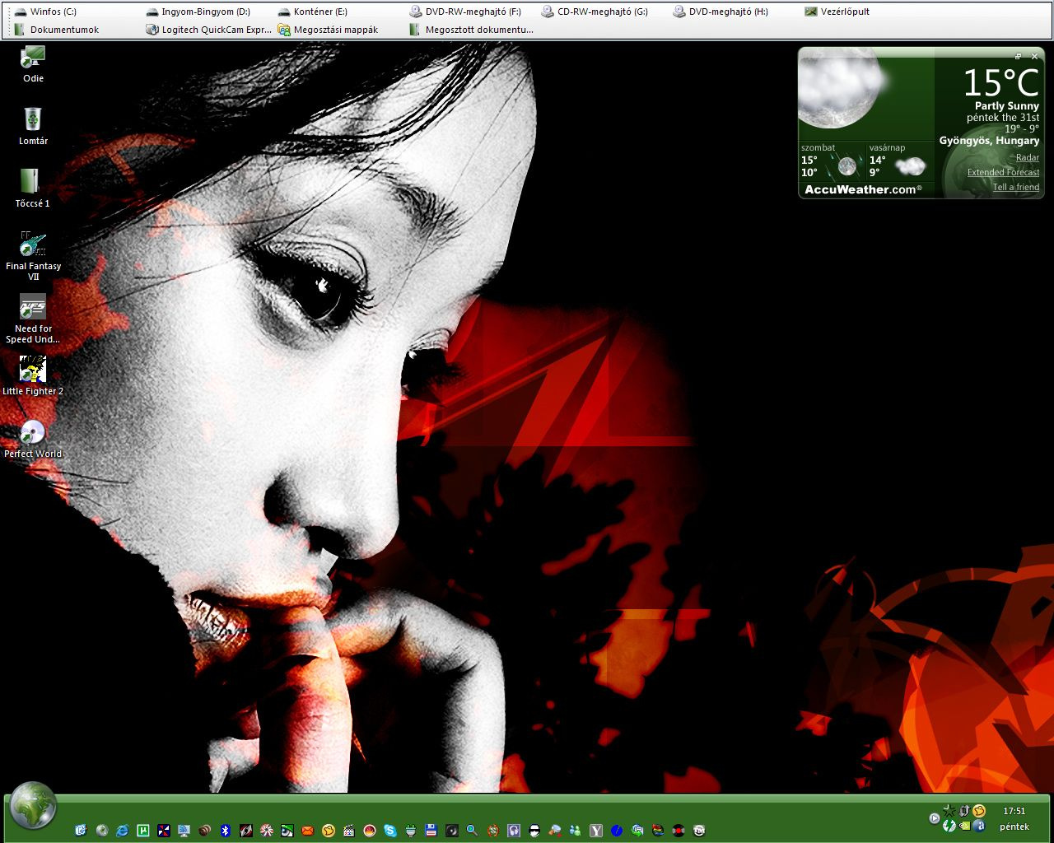Open the Töccsé 1 desktop shortcut

(33, 189)
